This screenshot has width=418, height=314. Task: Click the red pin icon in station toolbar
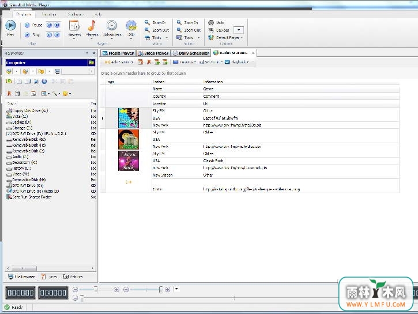[x=149, y=62]
